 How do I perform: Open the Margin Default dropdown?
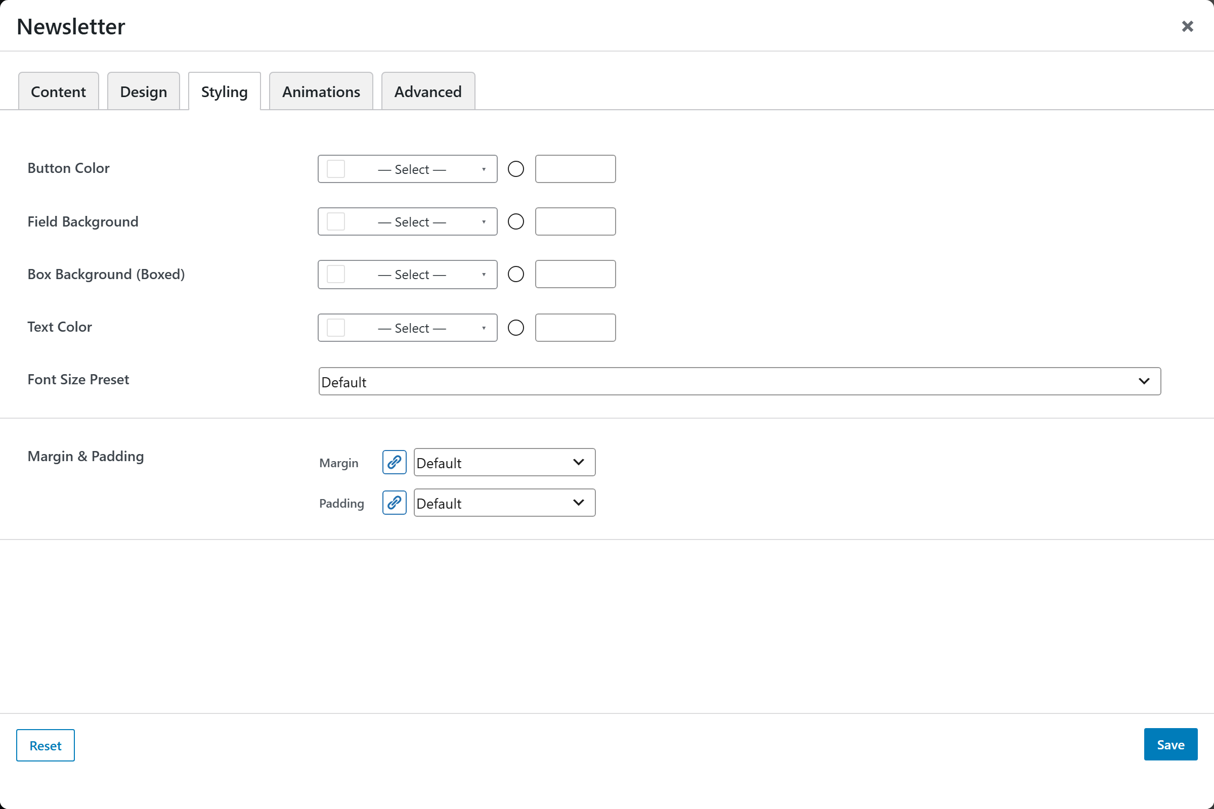(504, 462)
